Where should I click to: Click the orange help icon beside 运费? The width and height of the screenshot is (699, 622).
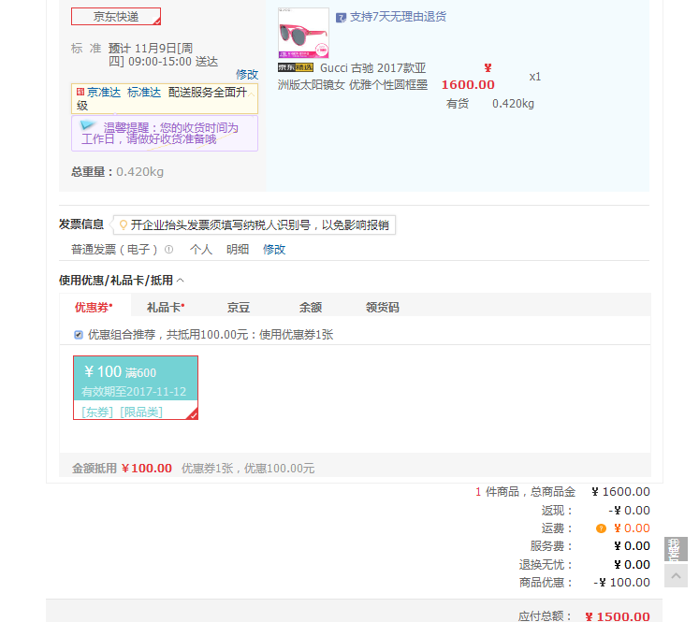tap(601, 528)
